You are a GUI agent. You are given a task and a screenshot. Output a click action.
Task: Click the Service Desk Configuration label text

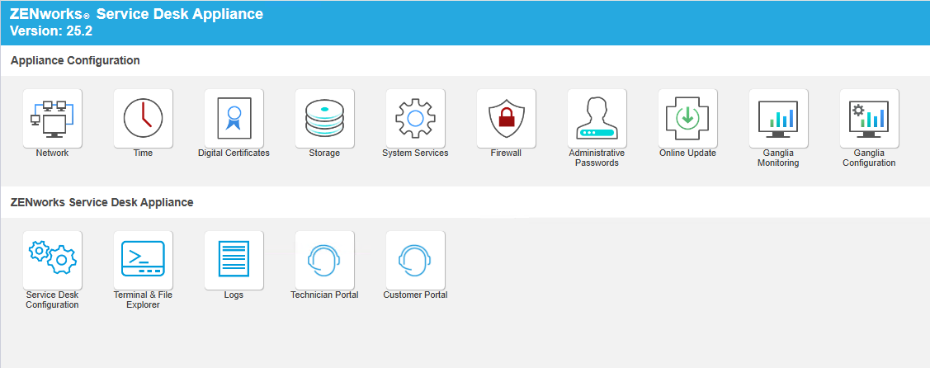pyautogui.click(x=52, y=300)
